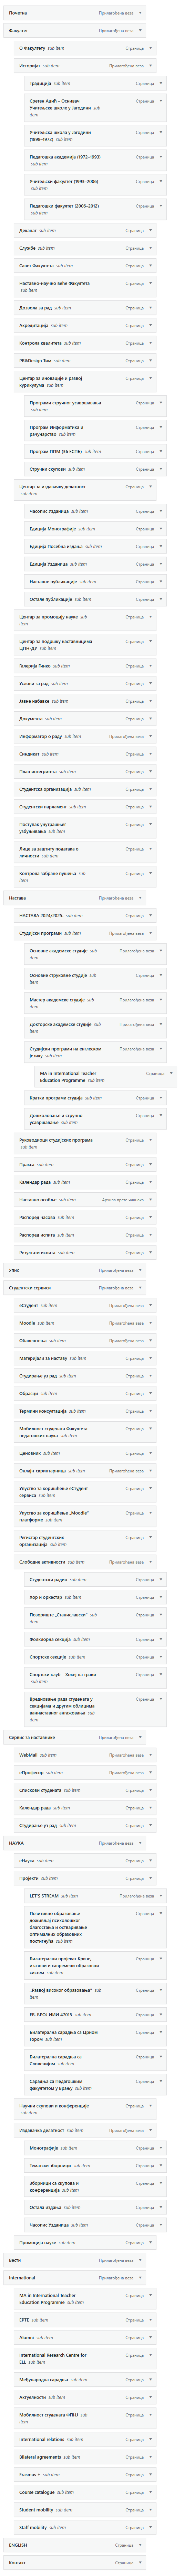Open the dropdown arrow for Историјат

[151, 65]
